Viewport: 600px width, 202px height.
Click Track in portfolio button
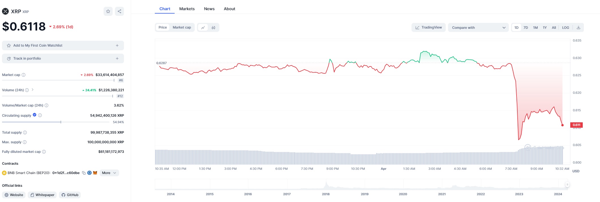point(63,58)
